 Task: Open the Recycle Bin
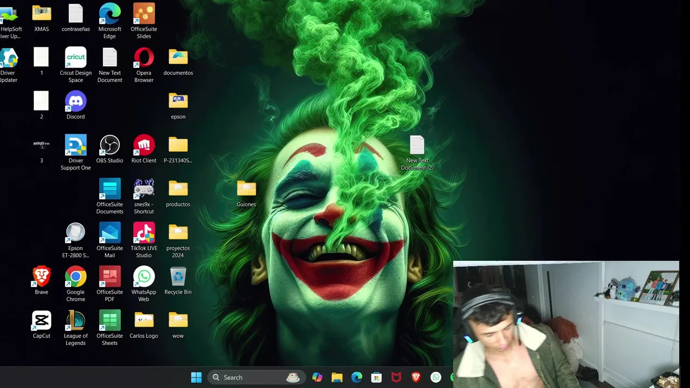(x=178, y=281)
